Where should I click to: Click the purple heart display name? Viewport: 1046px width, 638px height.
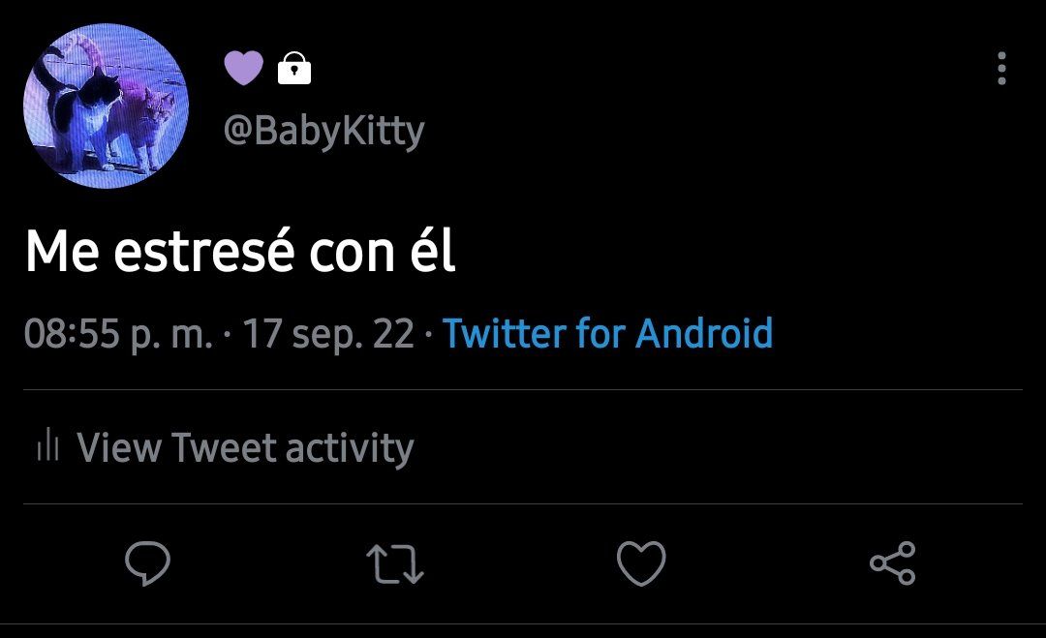pos(243,68)
